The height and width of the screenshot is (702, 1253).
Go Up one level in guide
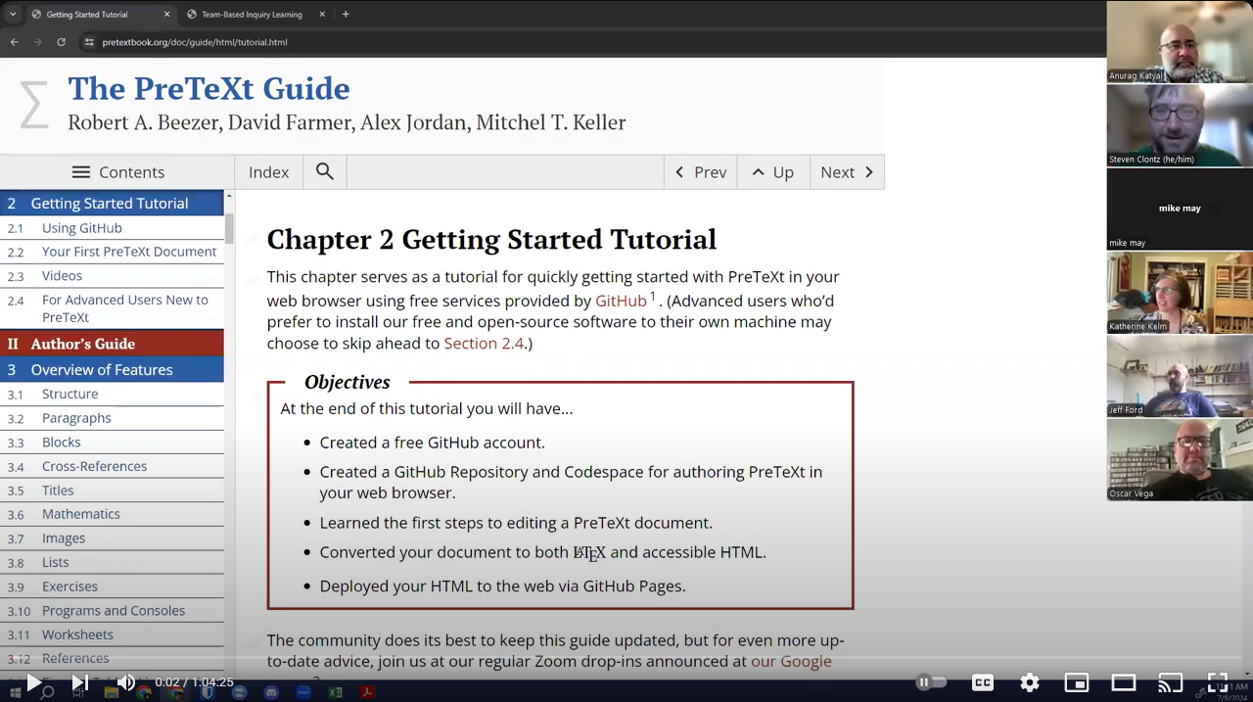(772, 172)
